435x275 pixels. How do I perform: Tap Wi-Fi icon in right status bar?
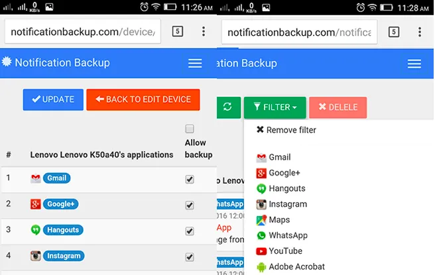point(372,7)
